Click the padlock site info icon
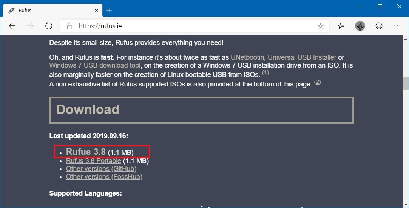The width and height of the screenshot is (409, 208). 69,26
